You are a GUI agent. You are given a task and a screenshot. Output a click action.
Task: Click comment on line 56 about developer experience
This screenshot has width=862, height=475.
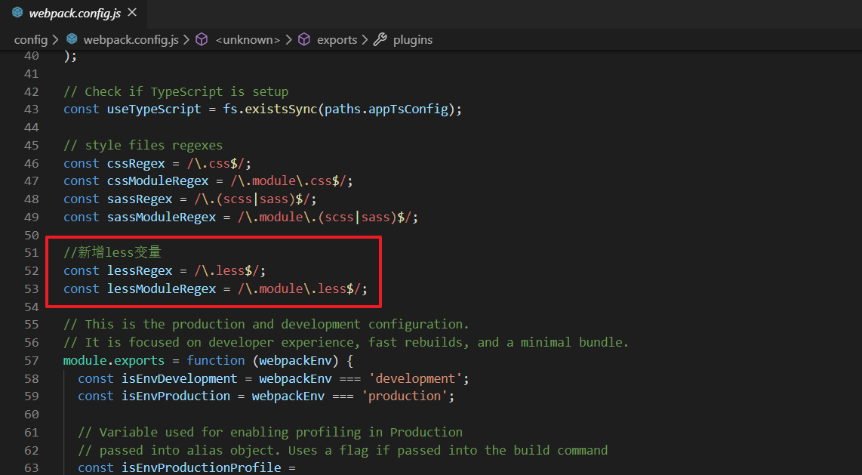point(346,342)
